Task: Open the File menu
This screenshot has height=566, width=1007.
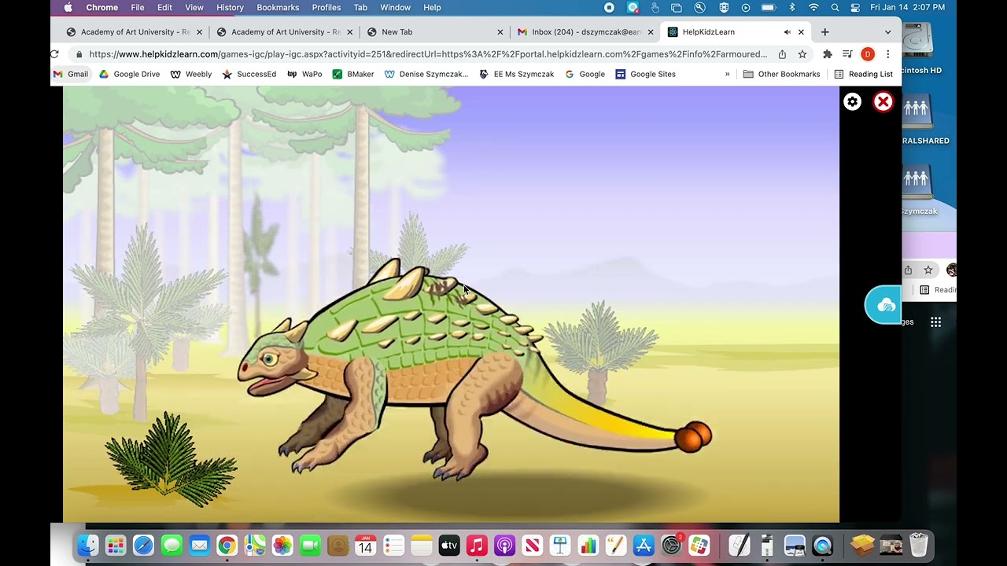Action: pyautogui.click(x=138, y=7)
